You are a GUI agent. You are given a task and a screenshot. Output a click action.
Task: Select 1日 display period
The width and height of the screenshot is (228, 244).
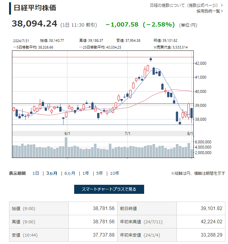(36, 173)
